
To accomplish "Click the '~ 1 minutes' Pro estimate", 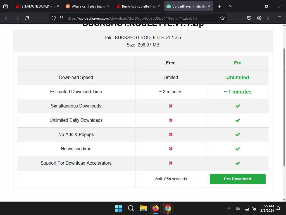I will tap(237, 92).
